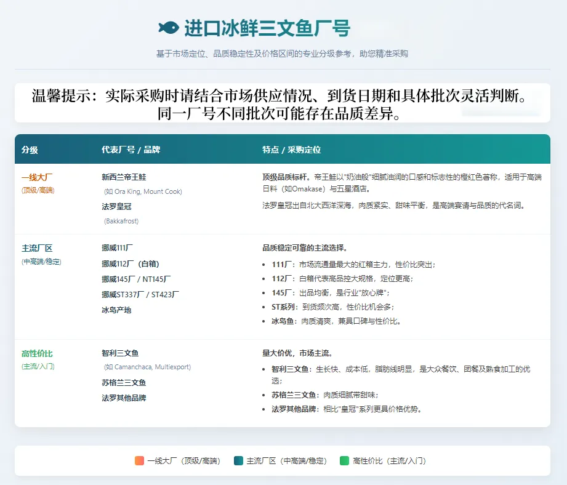This screenshot has width=567, height=485.
Task: Click 新西兰帝王鲑 in the brand column
Action: point(124,177)
